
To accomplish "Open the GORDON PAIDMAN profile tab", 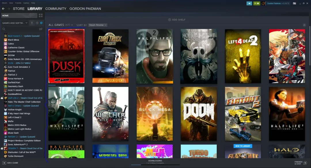I will (x=85, y=9).
